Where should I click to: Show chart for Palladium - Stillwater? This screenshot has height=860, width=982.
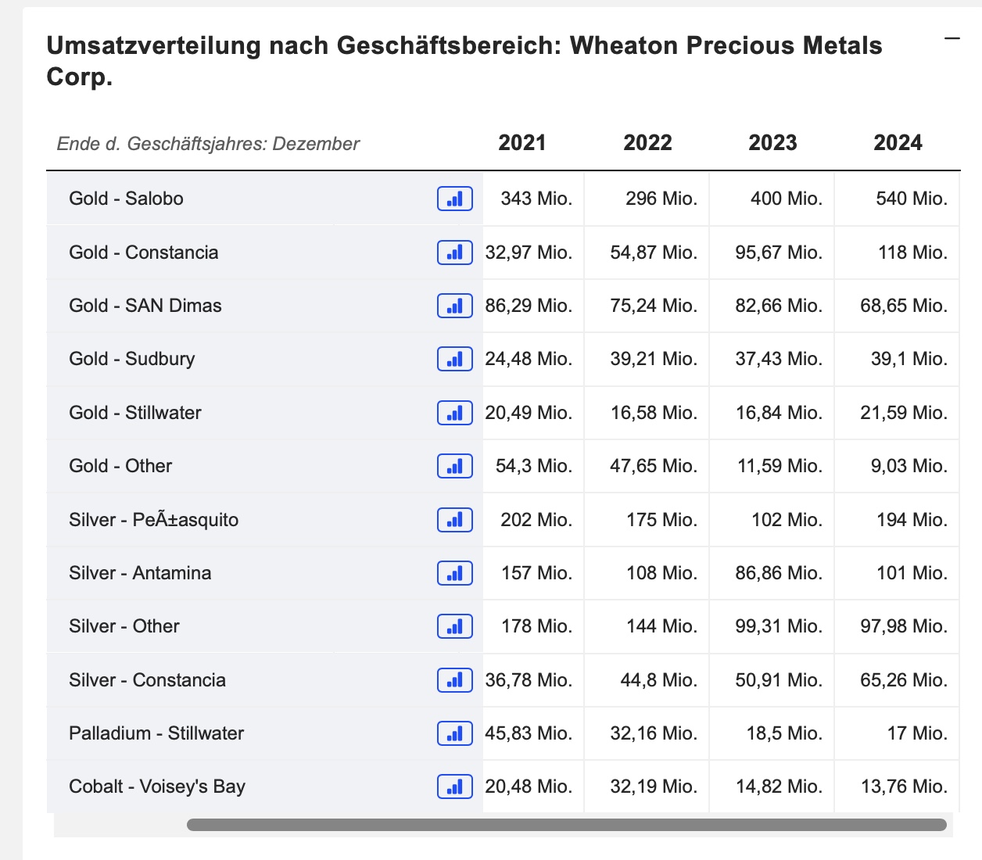(x=455, y=733)
